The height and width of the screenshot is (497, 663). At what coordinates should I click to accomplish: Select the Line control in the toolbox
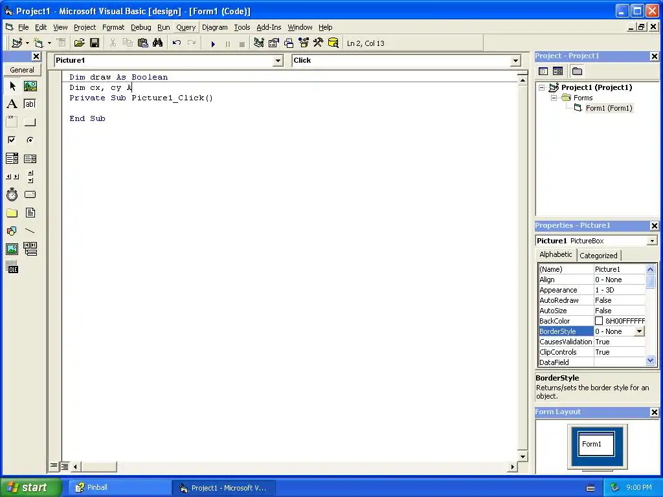[x=30, y=231]
